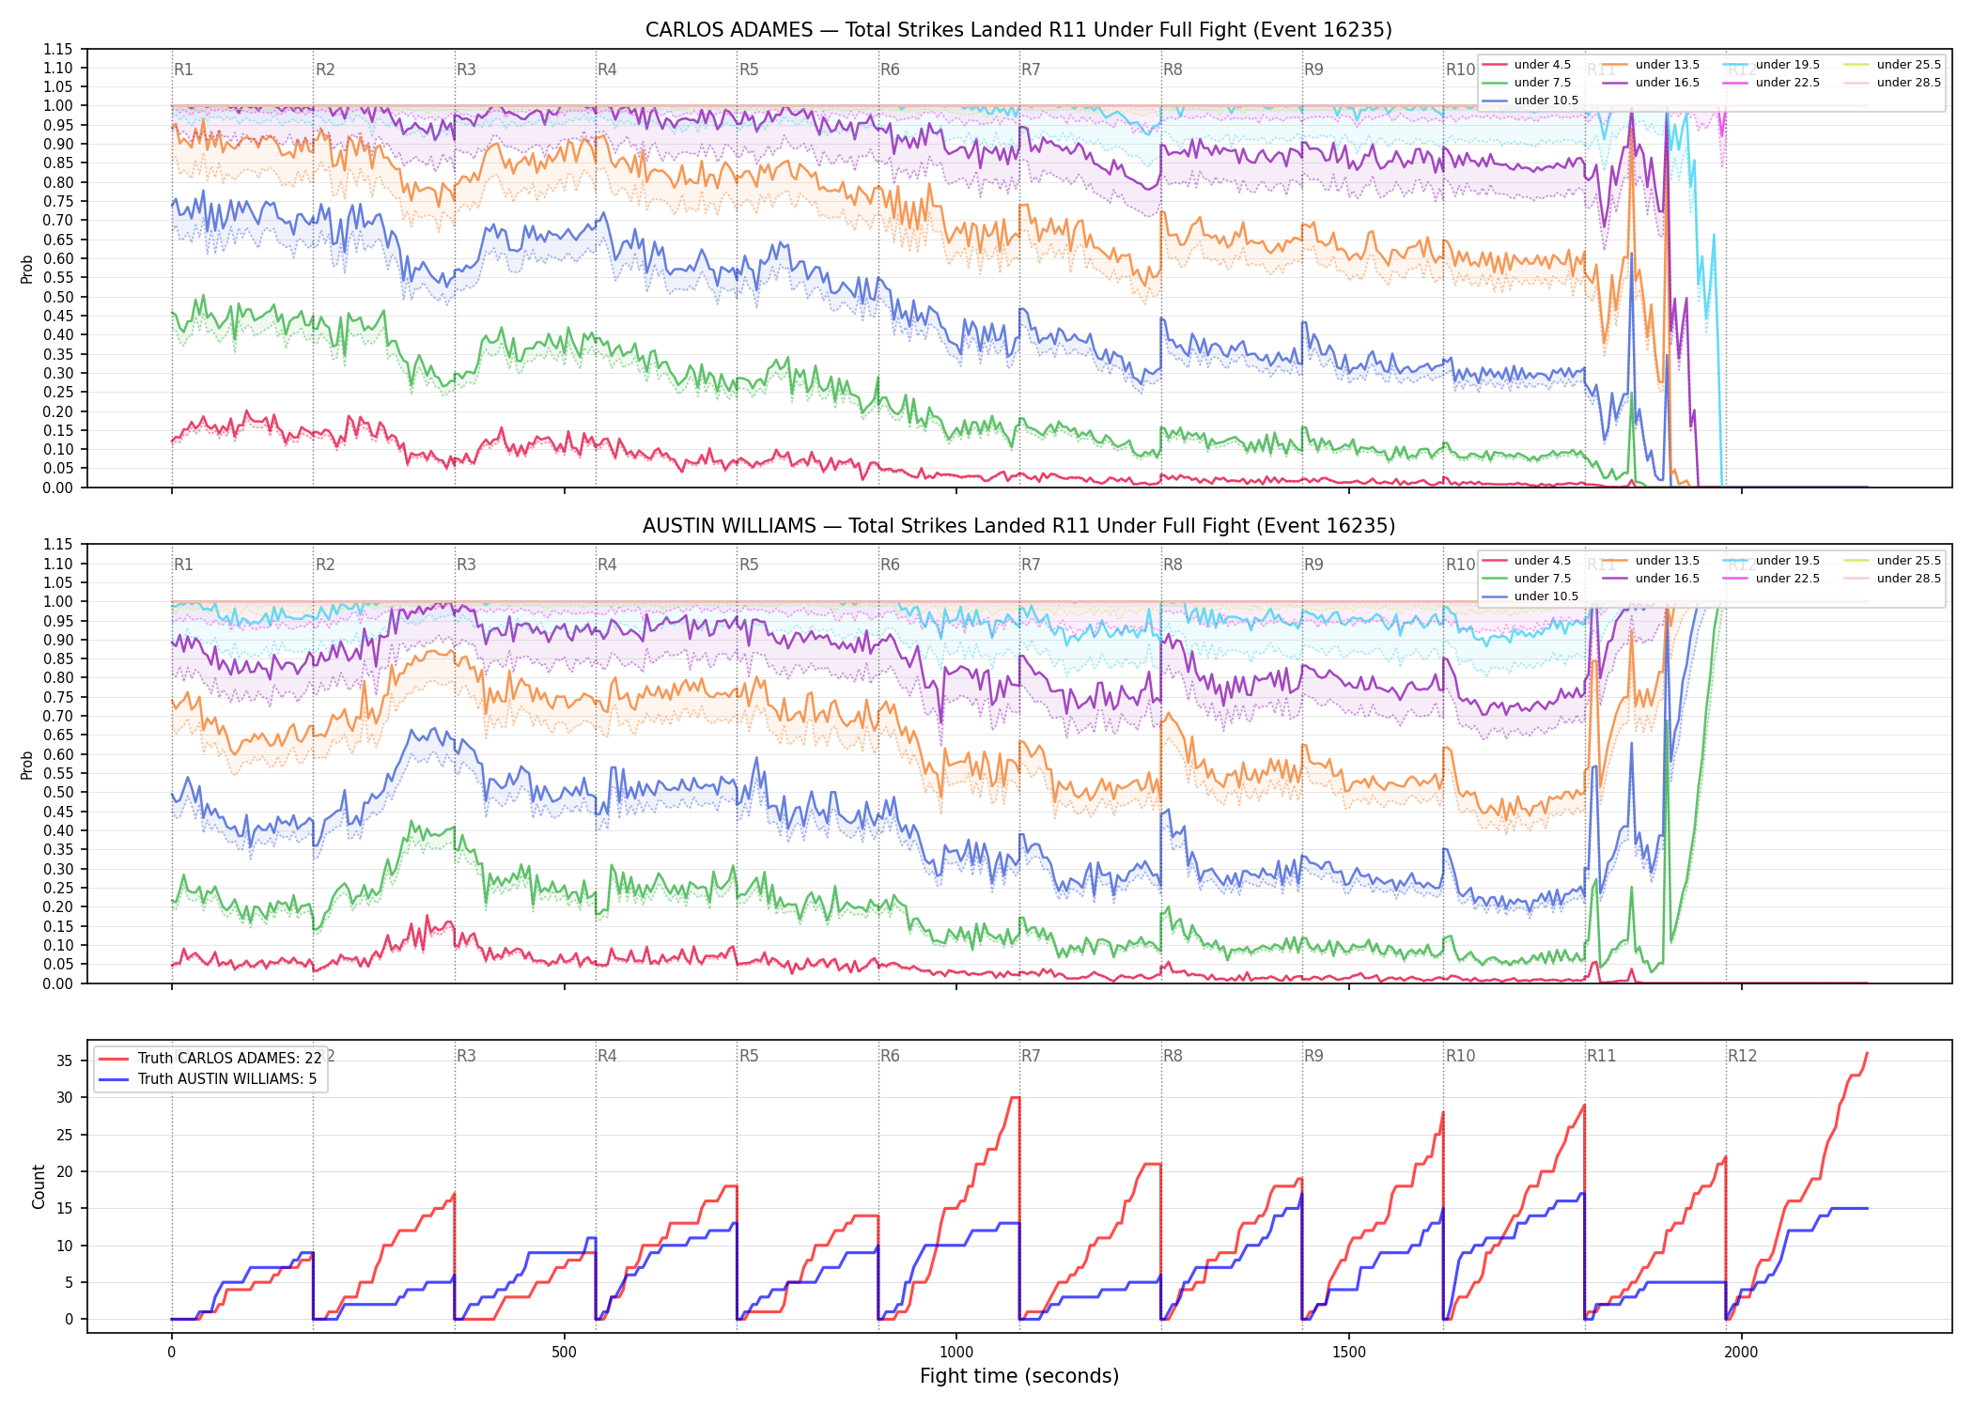This screenshot has height=1409, width=1973.
Task: Click 'under 7.5' legend entry in Austin Williams chart
Action: click(x=1527, y=579)
